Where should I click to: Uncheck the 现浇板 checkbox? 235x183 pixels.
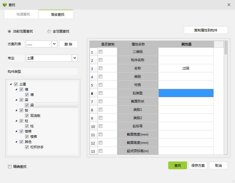click(27, 115)
